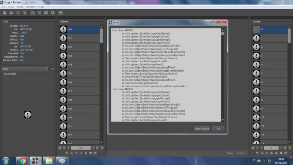Click the find/search tool toolbar icon

click(x=39, y=13)
